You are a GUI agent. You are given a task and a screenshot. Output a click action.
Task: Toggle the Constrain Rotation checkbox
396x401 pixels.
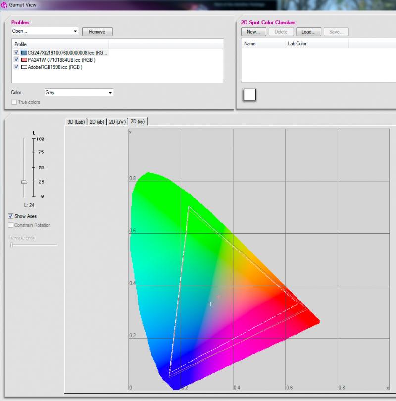(11, 225)
